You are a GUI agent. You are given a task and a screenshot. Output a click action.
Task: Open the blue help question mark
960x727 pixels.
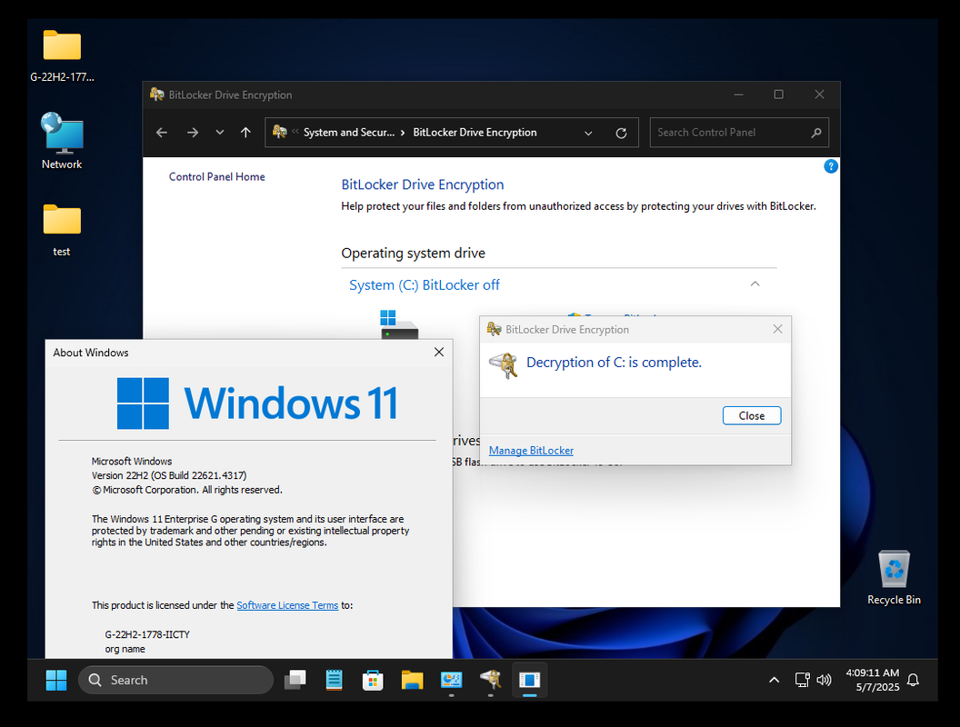tap(831, 166)
